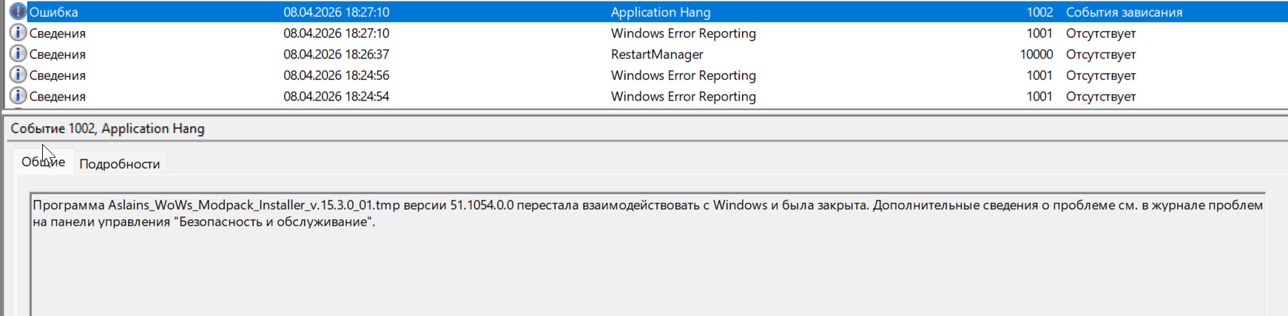This screenshot has width=1288, height=316.
Task: Click the События зависания category cell
Action: (1124, 13)
